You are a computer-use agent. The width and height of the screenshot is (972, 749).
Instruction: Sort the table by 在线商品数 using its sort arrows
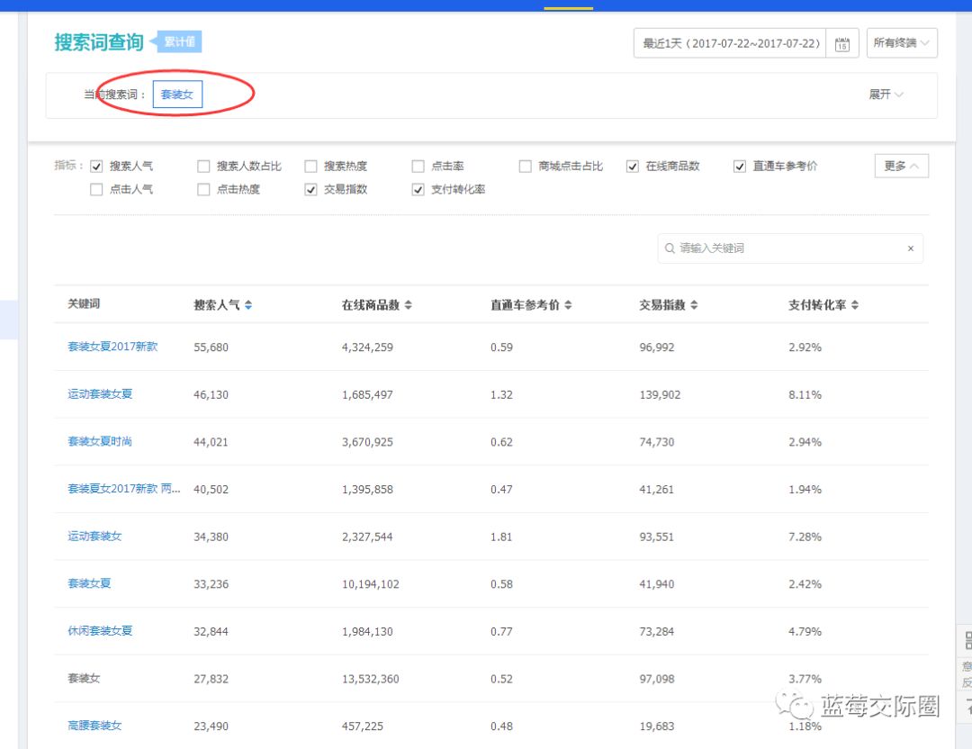tap(409, 305)
